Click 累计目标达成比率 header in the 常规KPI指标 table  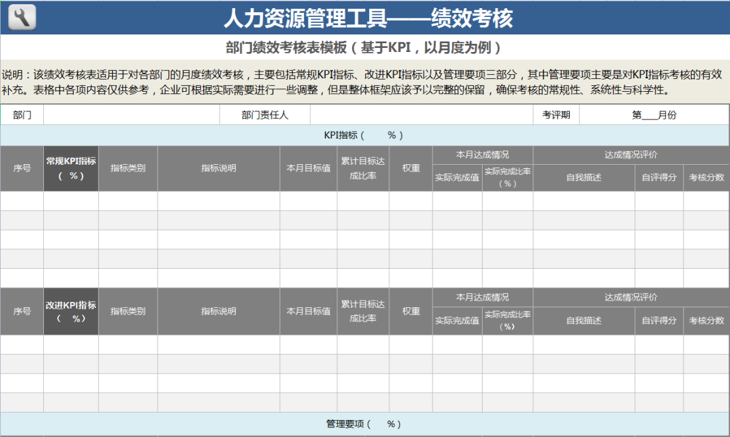point(363,168)
